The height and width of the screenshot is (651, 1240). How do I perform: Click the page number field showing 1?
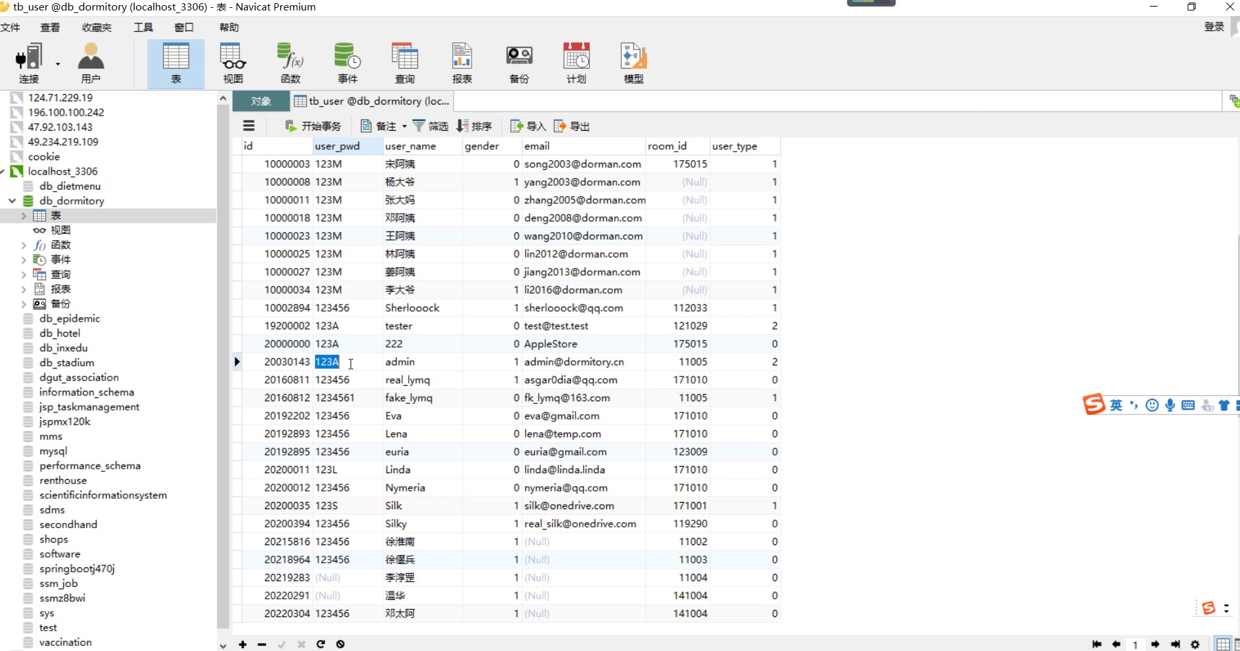point(1136,644)
